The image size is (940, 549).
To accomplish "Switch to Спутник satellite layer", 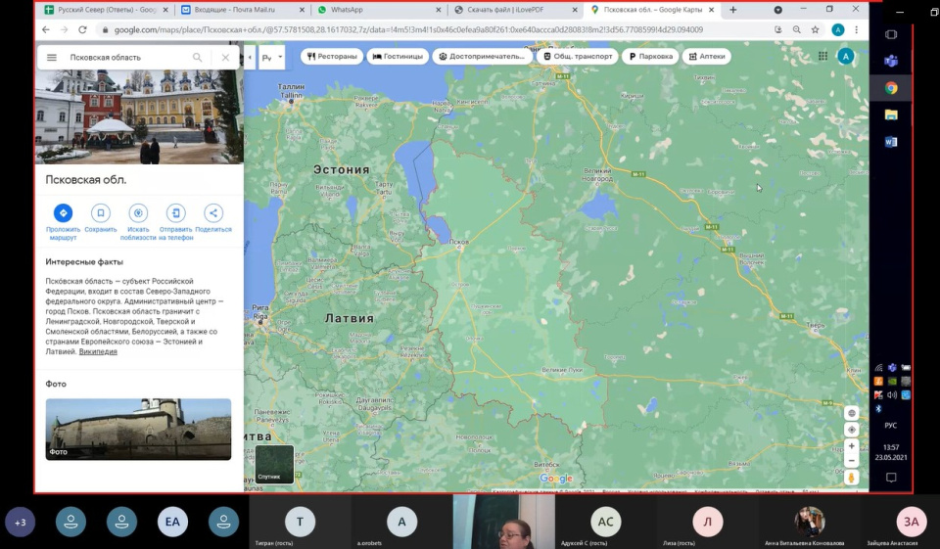I will coord(274,464).
